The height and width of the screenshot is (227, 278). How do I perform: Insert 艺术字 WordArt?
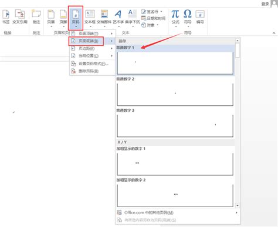coord(118,19)
